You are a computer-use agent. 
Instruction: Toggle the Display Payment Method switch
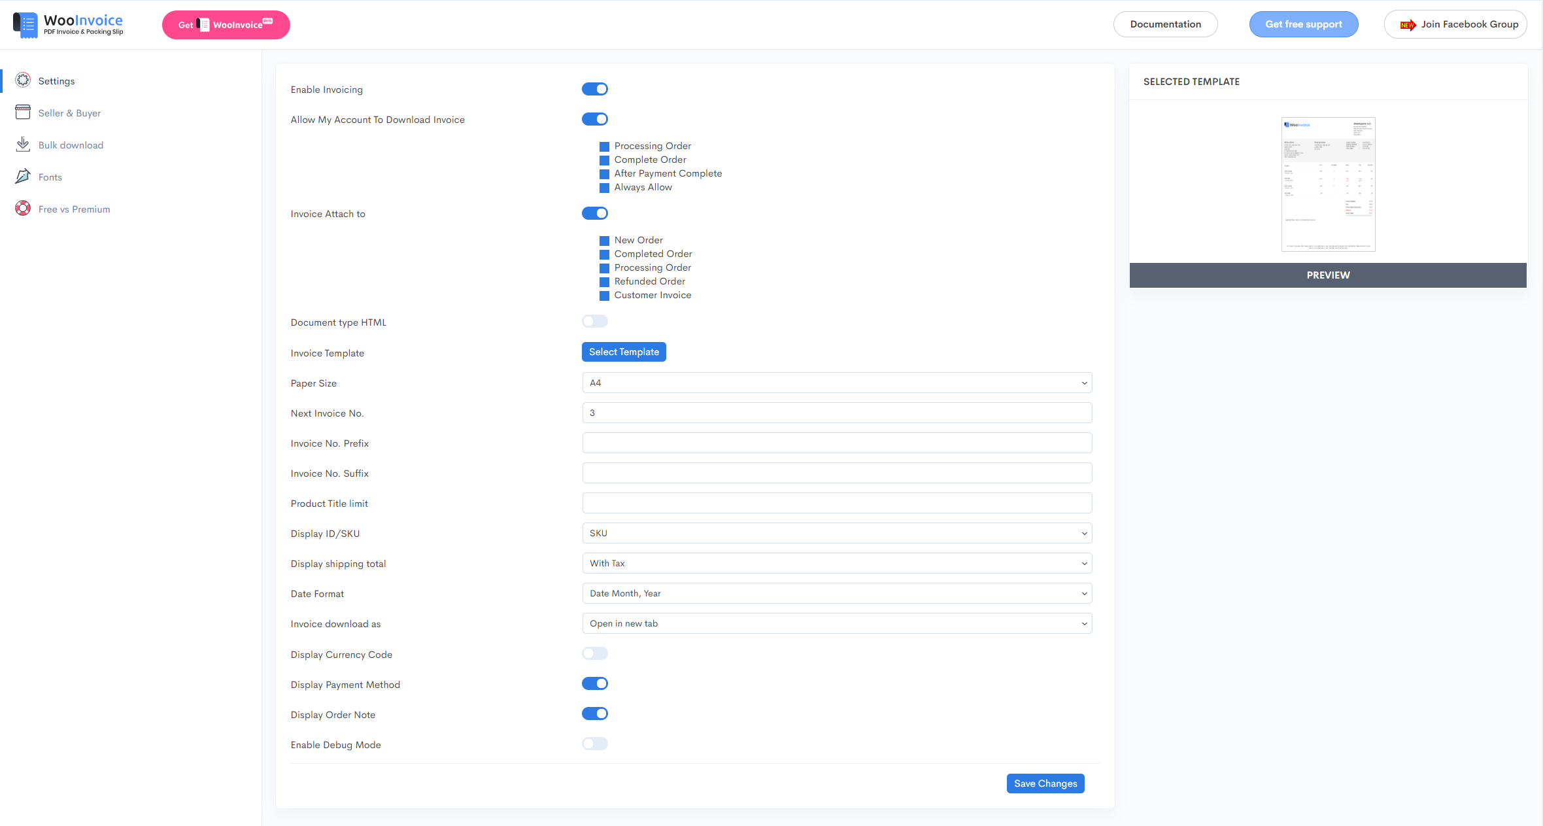595,684
